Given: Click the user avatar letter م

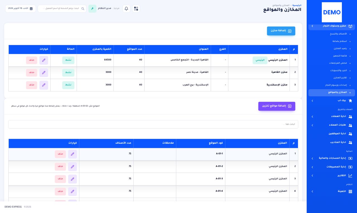Looking at the screenshot, I should pos(92,9).
